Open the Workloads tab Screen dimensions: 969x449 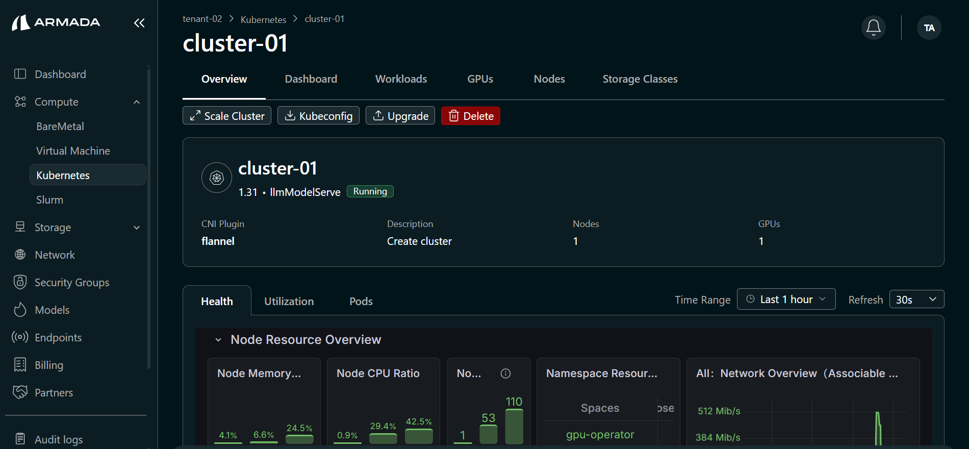click(x=401, y=79)
